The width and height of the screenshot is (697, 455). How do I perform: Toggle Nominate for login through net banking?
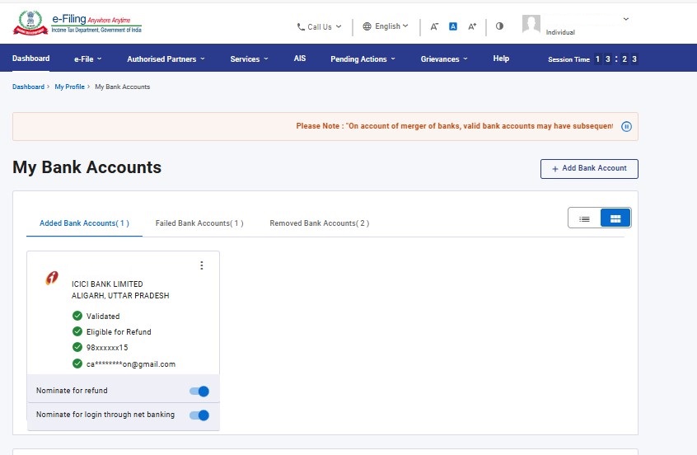199,415
